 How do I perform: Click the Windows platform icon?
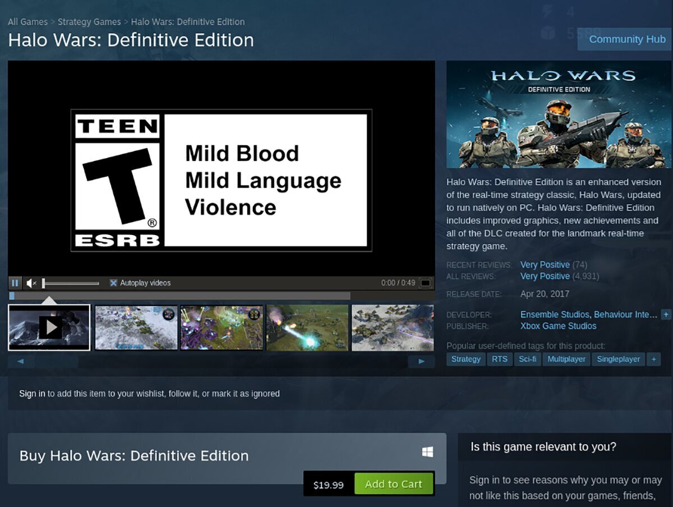click(427, 452)
